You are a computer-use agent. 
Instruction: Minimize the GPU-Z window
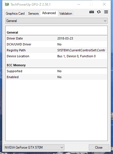[x=79, y=4]
